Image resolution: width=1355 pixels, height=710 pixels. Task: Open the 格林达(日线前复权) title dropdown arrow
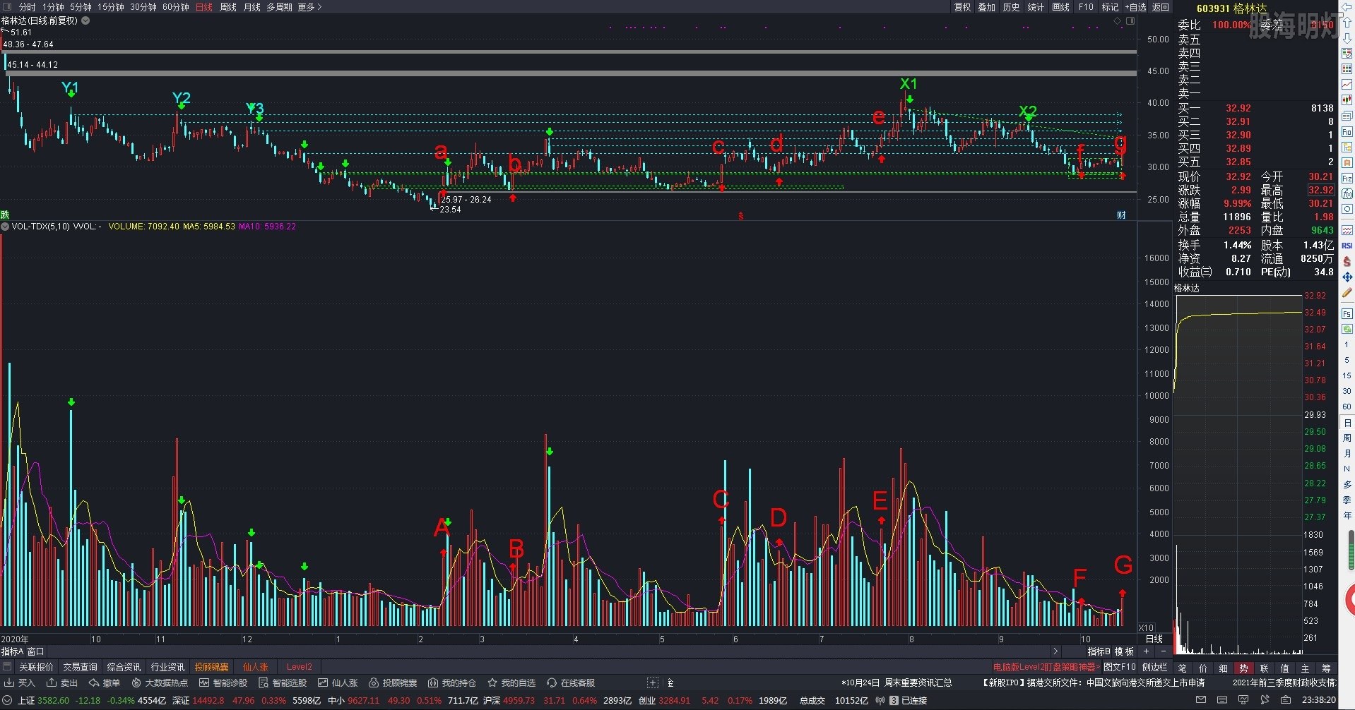[x=85, y=20]
